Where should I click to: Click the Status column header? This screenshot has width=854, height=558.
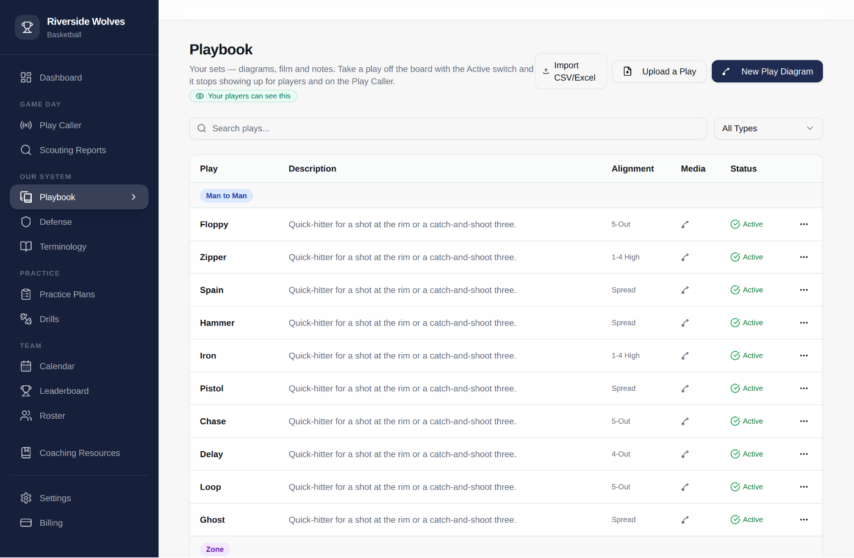point(744,169)
